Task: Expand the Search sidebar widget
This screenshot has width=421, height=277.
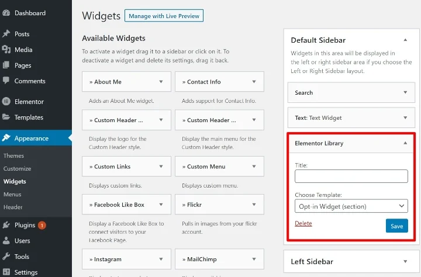Action: [405, 92]
